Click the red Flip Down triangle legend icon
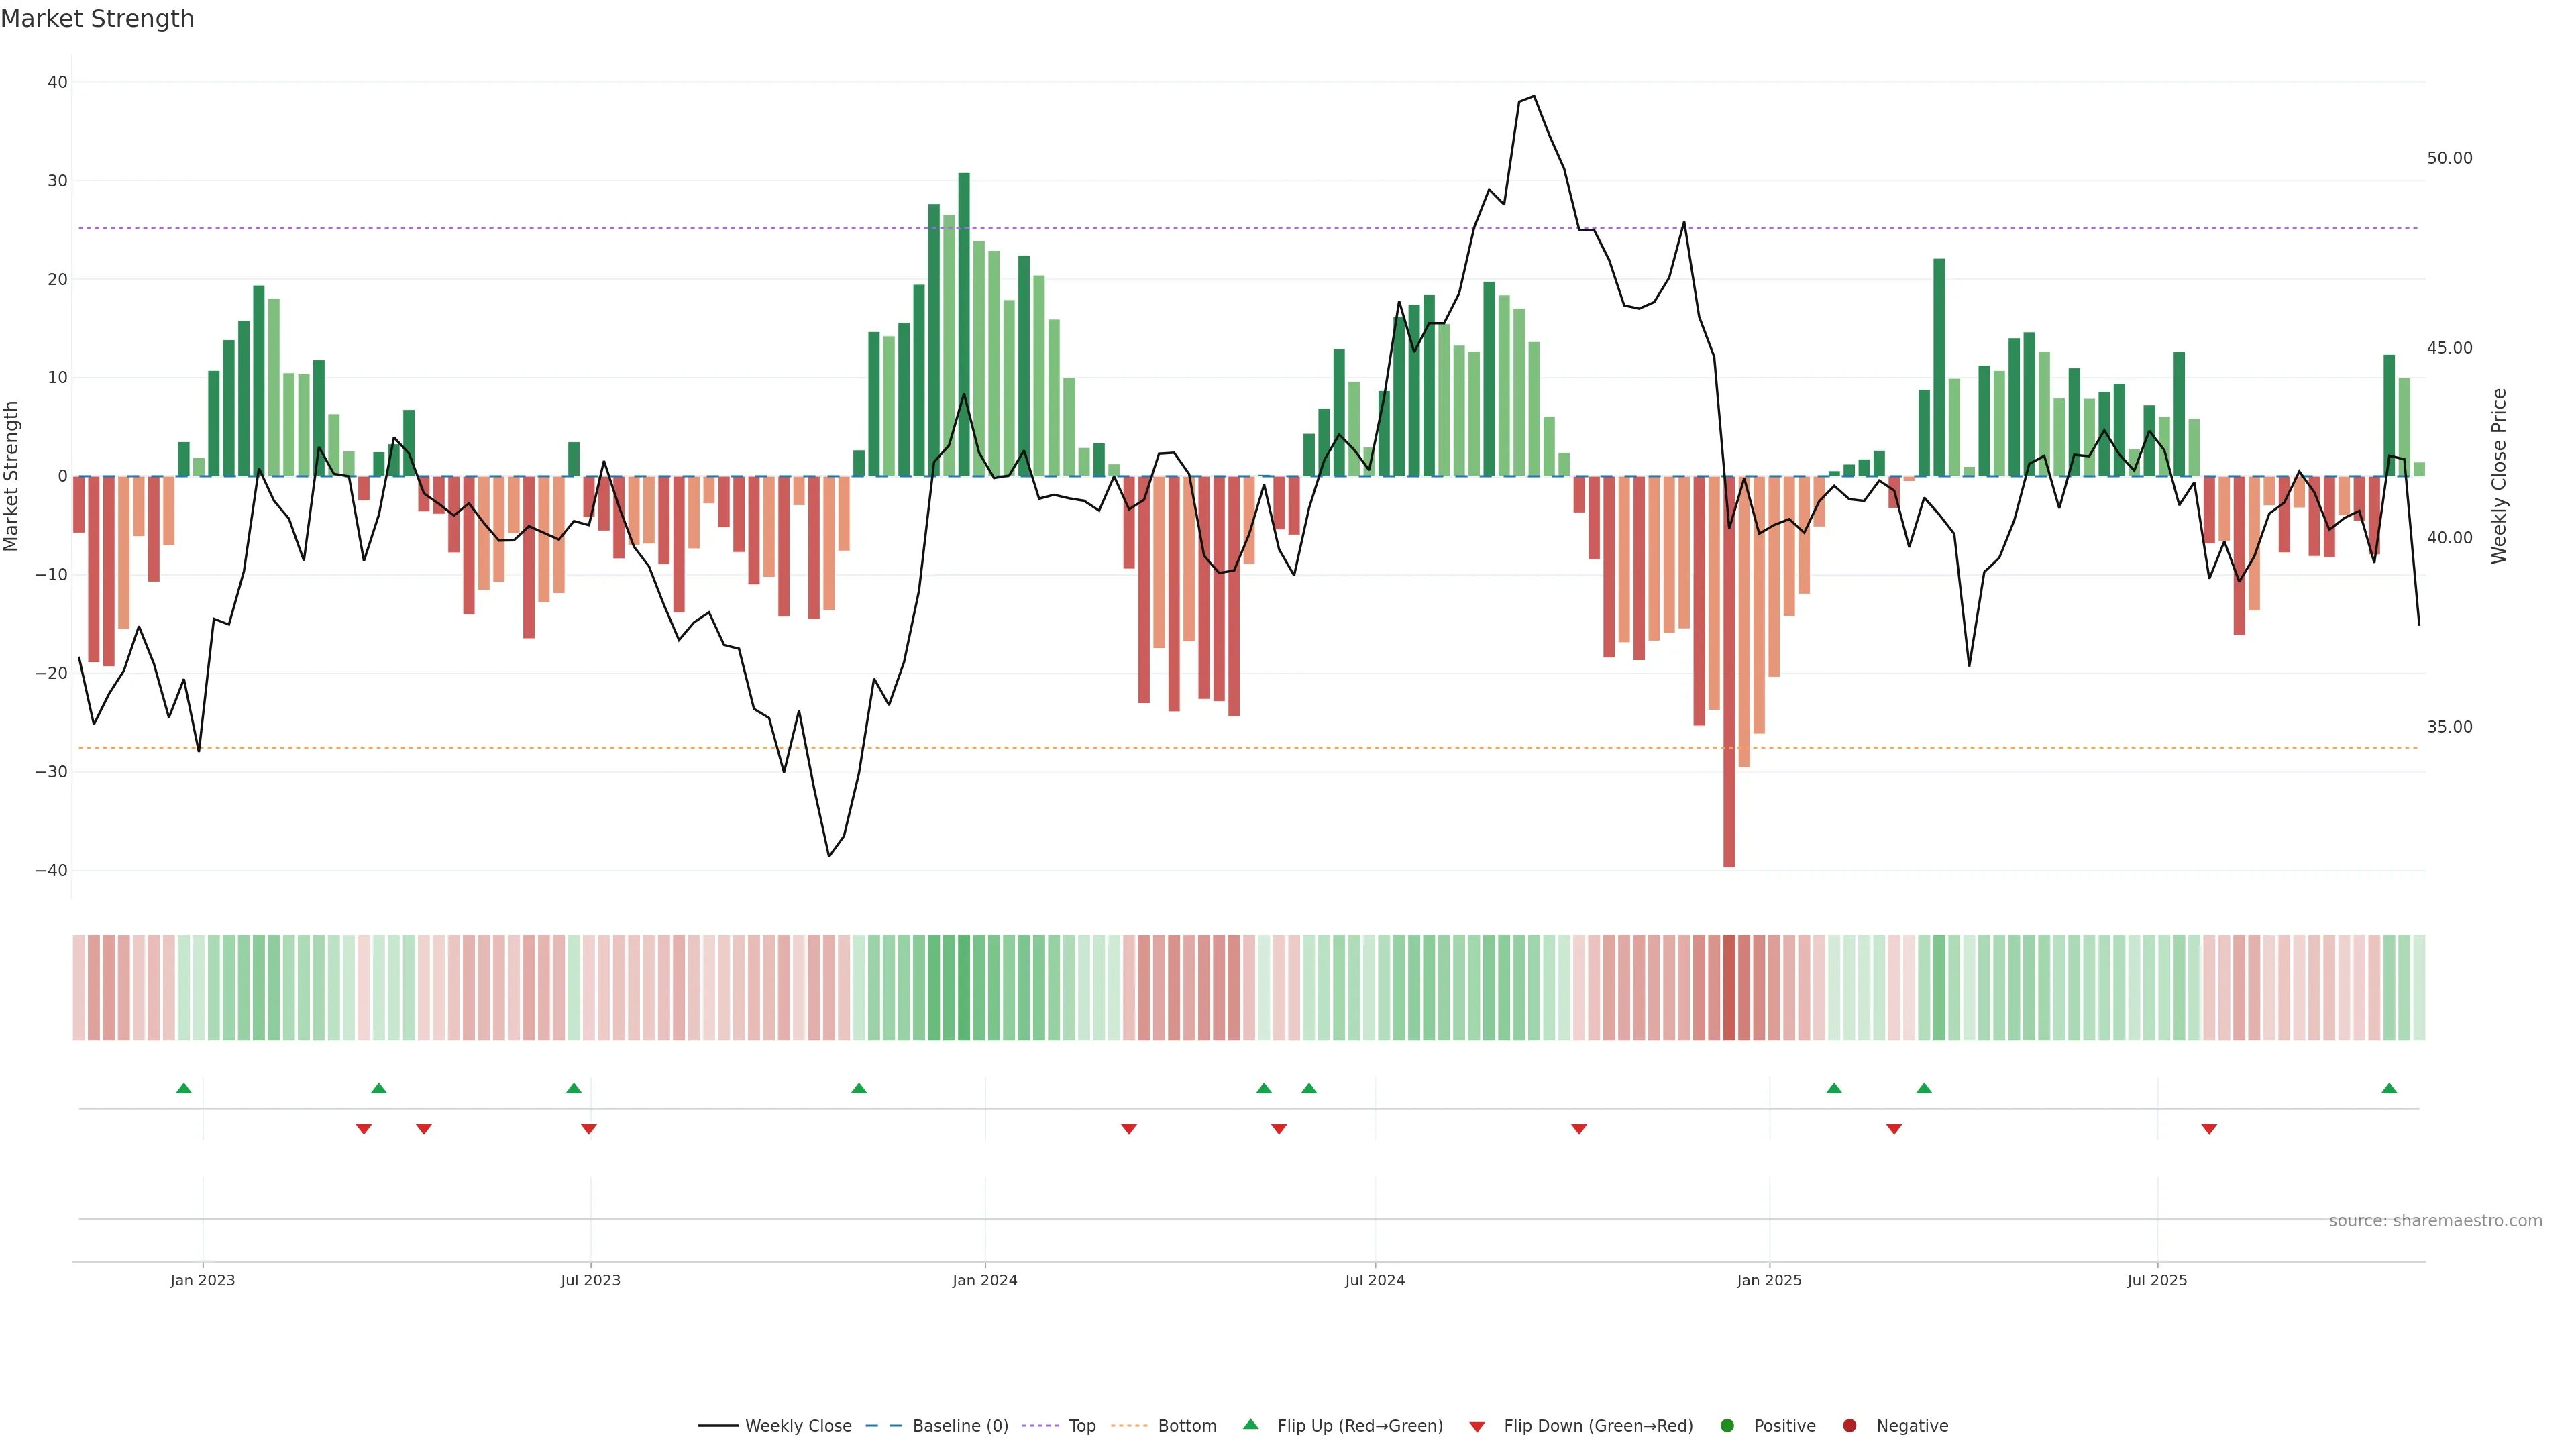 point(1476,1426)
